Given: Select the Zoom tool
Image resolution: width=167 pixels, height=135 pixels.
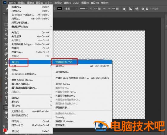Looking at the screenshot, I should click(x=6, y=117).
